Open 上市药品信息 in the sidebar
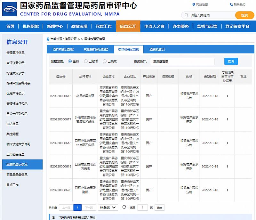Screen dimensions: 256x220 coord(15,154)
